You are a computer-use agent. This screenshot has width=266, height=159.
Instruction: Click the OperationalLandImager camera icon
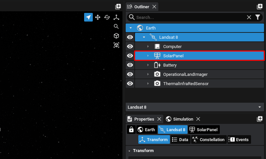(157, 74)
